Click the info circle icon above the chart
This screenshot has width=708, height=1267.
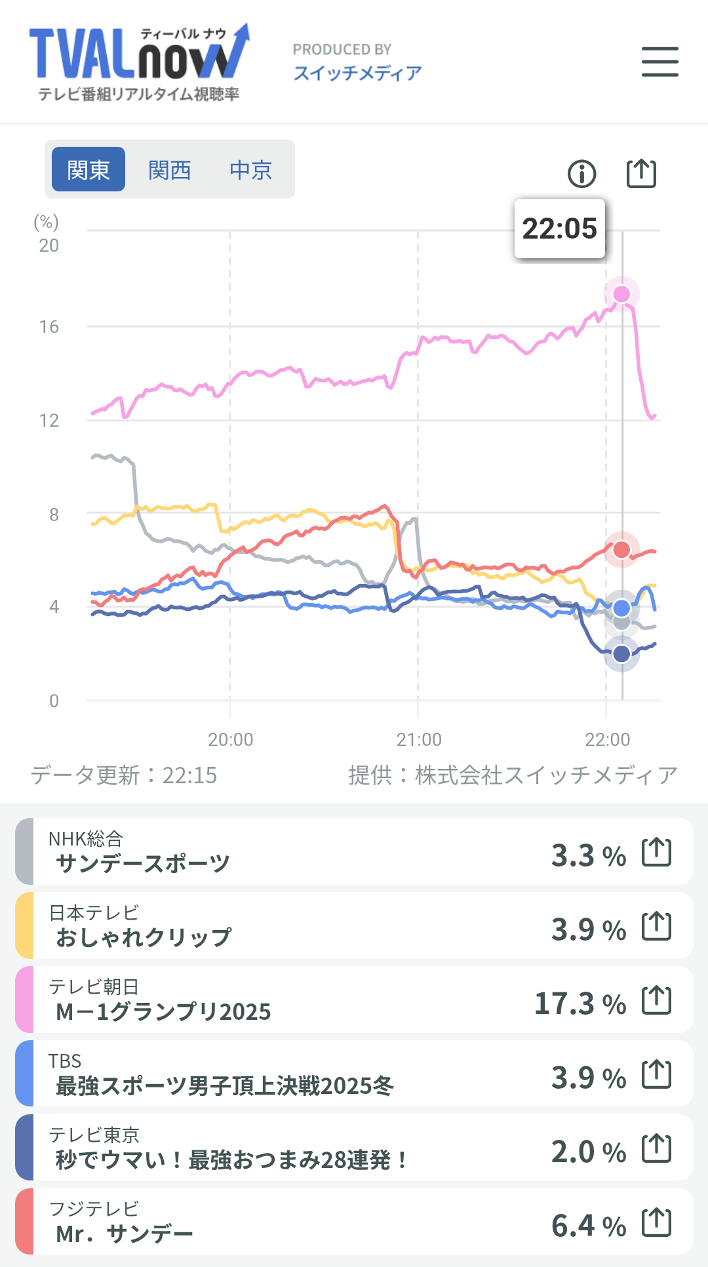pyautogui.click(x=581, y=174)
